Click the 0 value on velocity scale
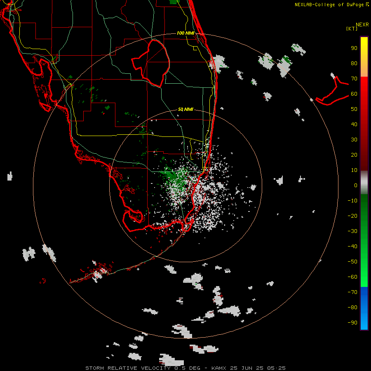 pyautogui.click(x=356, y=185)
